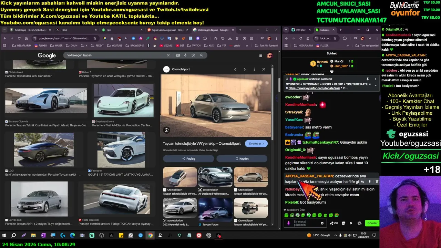The image size is (441, 248).
Task: Reply to APOYA_DASSAK_YALATAN's chat message
Action: [362, 182]
